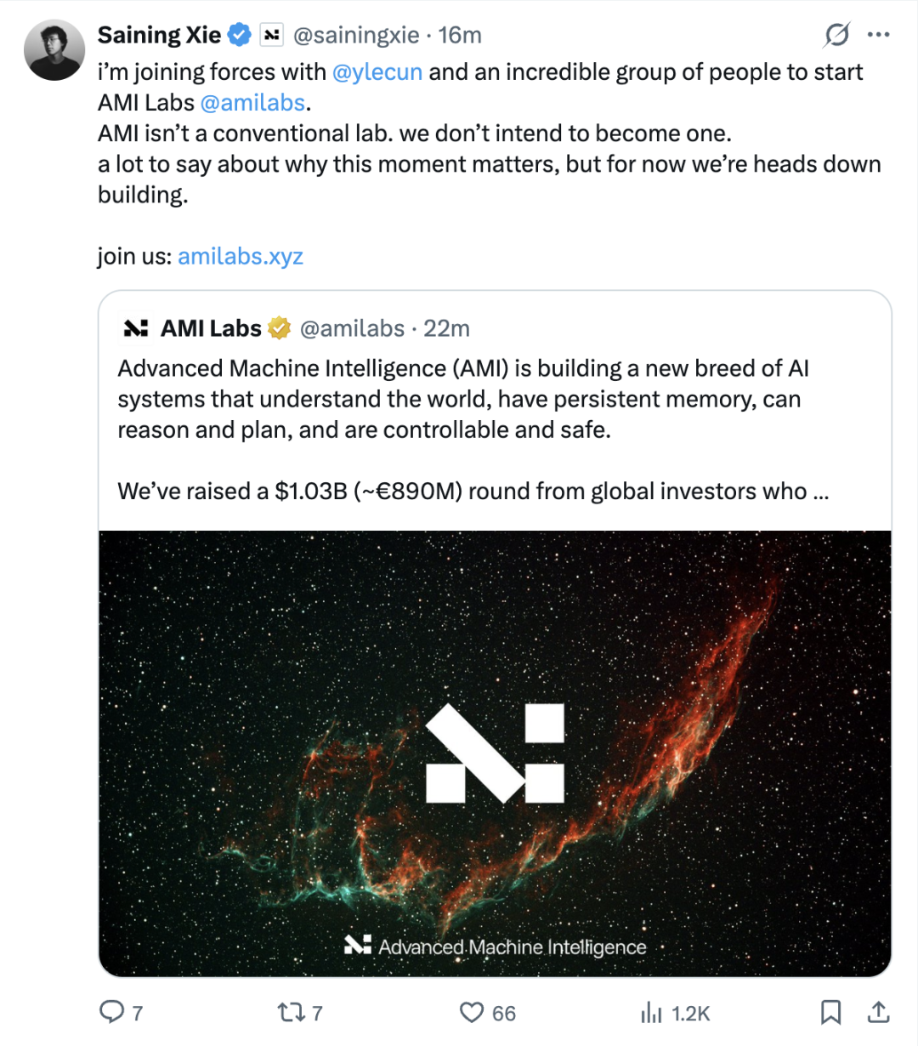Open the view analytics bar-chart icon
The image size is (918, 1046).
(651, 1012)
